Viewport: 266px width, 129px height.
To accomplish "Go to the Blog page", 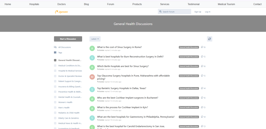I will [x=86, y=4].
